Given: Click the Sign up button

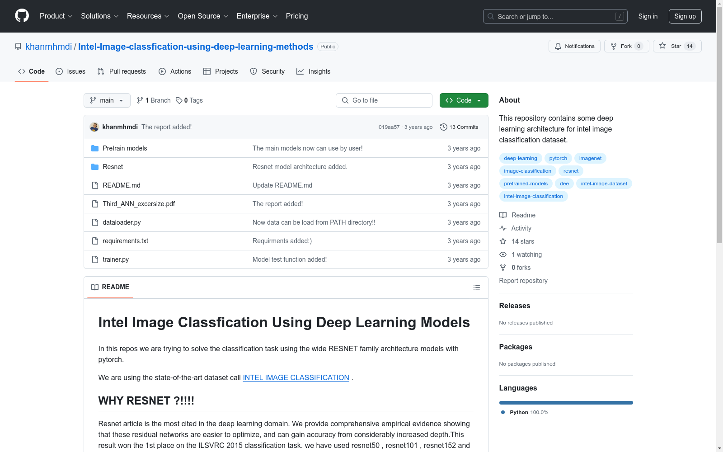Looking at the screenshot, I should (x=685, y=16).
